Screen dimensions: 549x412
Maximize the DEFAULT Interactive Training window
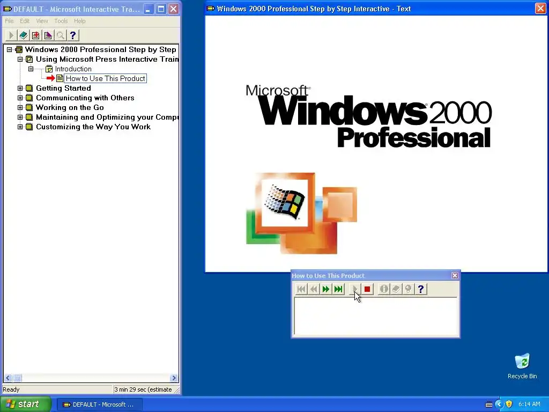coord(161,9)
